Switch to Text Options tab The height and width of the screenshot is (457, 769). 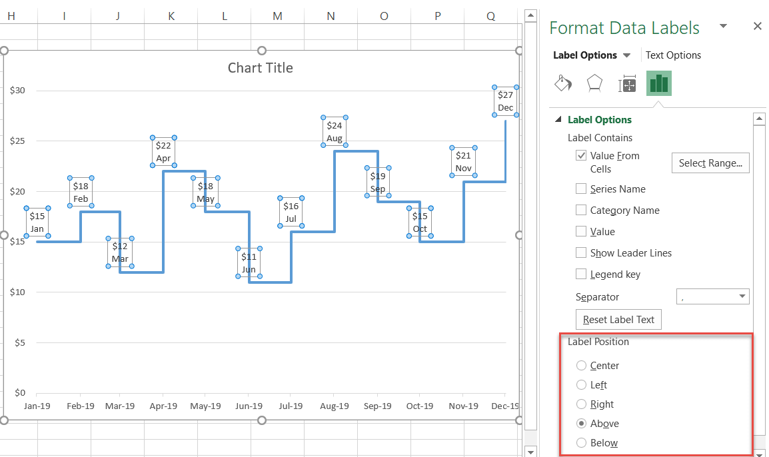(x=673, y=55)
